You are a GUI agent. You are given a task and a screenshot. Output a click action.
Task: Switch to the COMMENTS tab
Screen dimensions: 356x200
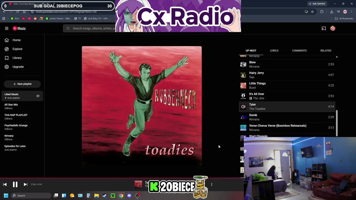[x=299, y=51]
